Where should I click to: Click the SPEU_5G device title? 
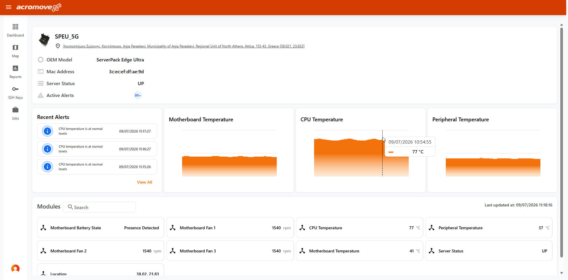[67, 36]
